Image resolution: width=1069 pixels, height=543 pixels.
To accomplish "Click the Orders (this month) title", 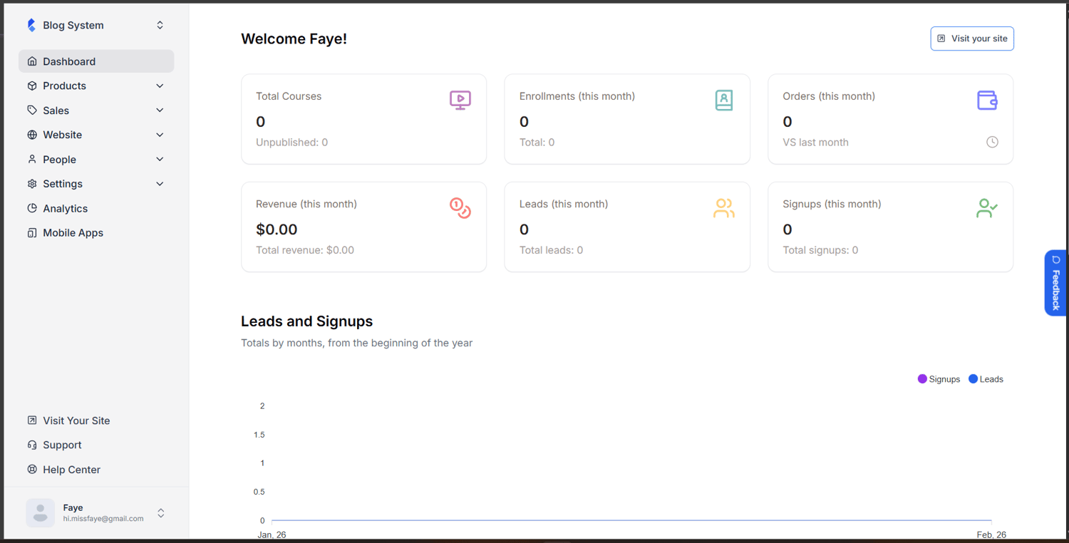I will pyautogui.click(x=829, y=96).
